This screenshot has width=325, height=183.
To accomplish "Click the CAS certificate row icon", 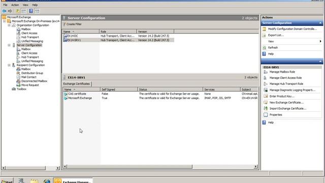I will [66, 94].
